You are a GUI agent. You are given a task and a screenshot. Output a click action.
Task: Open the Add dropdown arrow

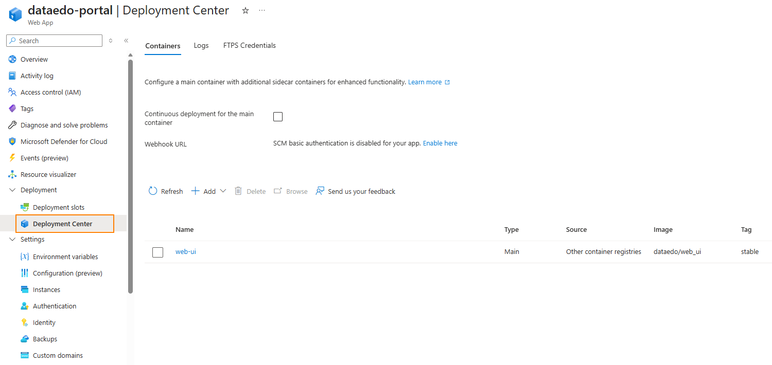point(223,191)
